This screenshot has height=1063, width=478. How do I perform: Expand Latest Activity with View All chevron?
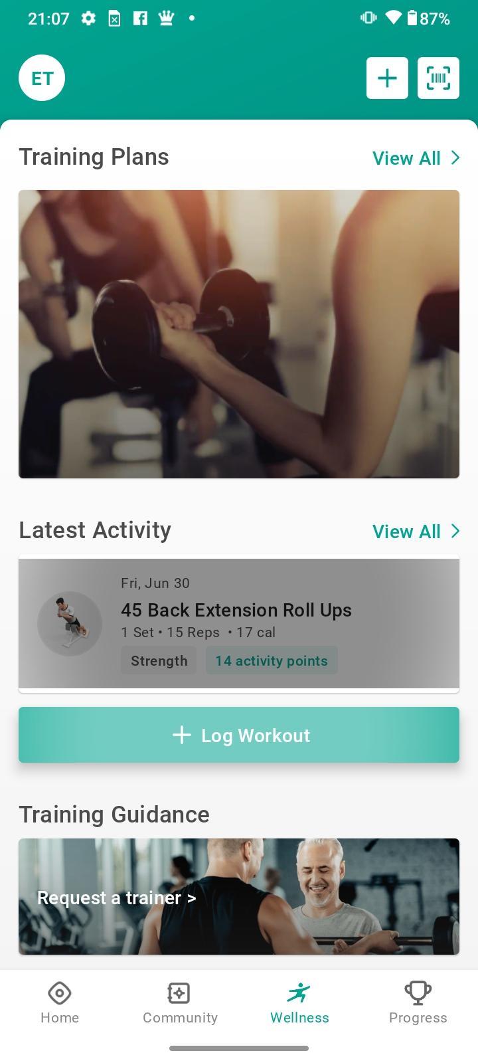tap(455, 531)
